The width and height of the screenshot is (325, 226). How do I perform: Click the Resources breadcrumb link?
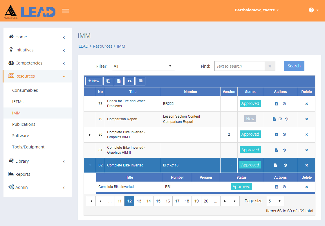point(103,46)
